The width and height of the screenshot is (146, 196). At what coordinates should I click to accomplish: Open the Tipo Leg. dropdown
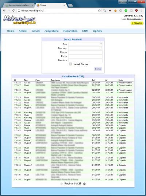(85, 48)
